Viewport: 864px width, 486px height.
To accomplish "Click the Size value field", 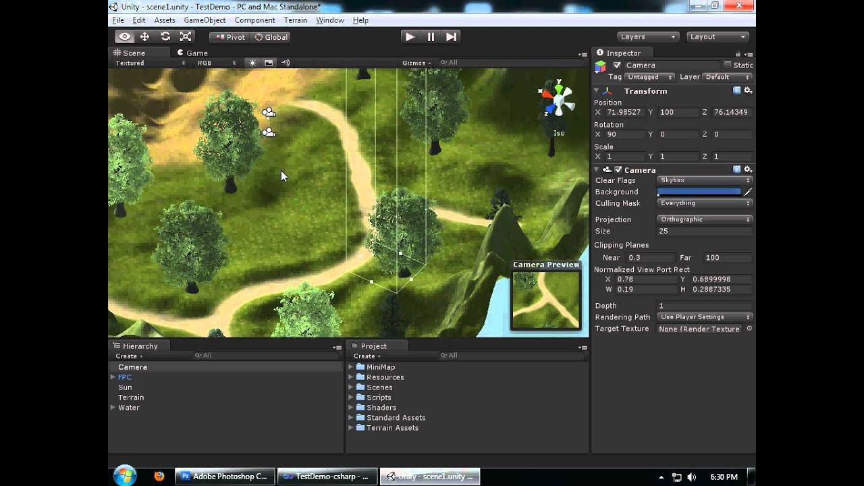I will [705, 231].
